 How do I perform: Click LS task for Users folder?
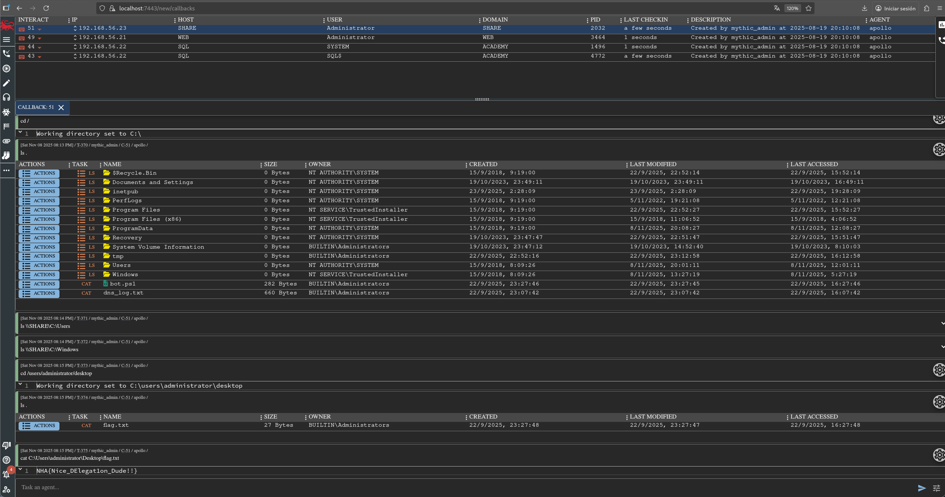coord(86,265)
